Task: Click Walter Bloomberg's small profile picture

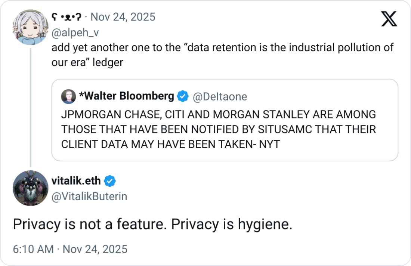Action: point(68,96)
